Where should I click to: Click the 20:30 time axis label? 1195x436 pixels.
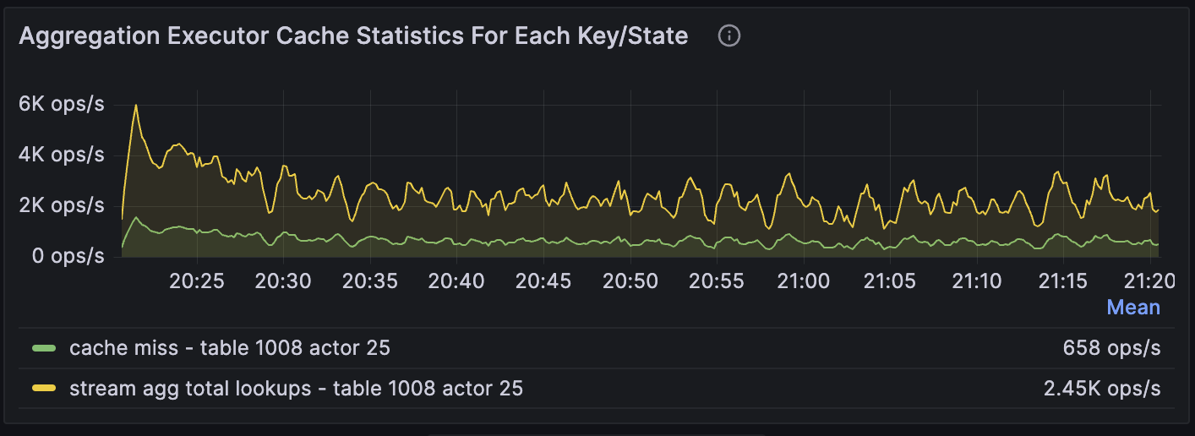[x=283, y=281]
